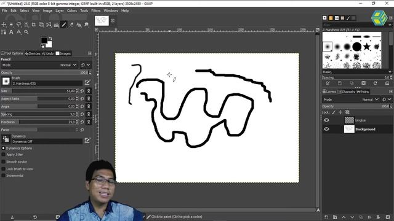Open the Filters menu

pos(96,11)
